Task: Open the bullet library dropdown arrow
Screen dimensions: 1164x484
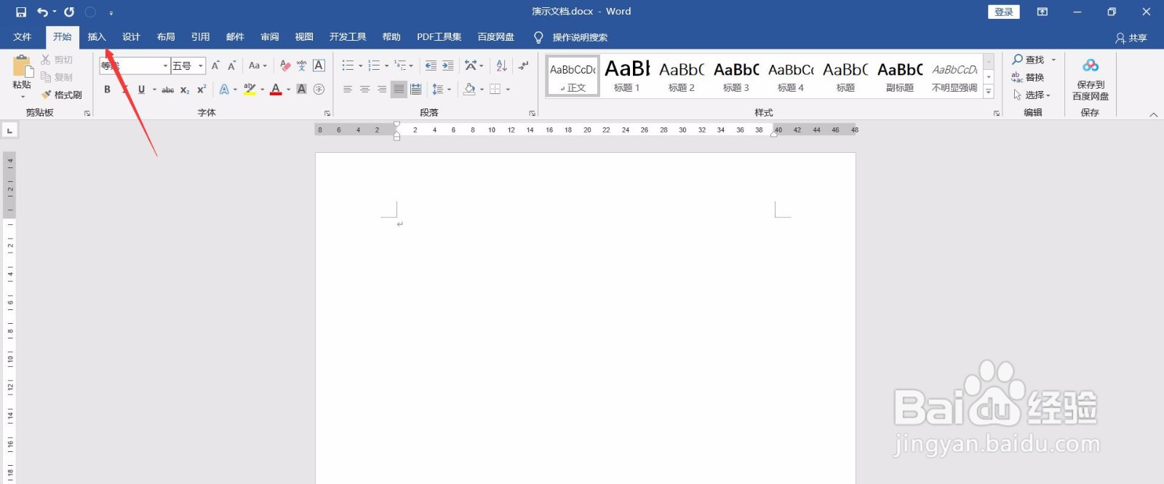Action: click(x=360, y=66)
